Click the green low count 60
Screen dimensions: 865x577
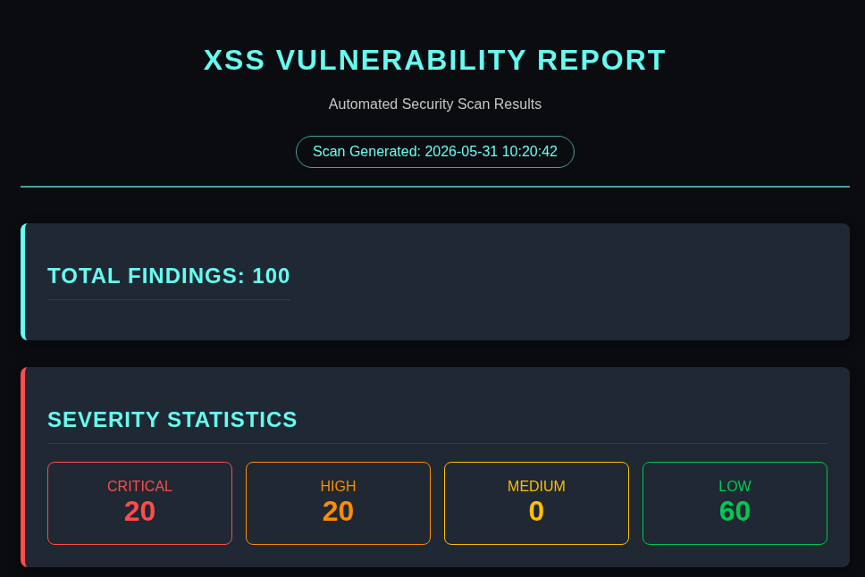(x=735, y=512)
